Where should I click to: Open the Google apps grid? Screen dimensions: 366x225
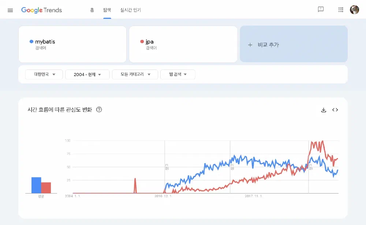pyautogui.click(x=341, y=10)
